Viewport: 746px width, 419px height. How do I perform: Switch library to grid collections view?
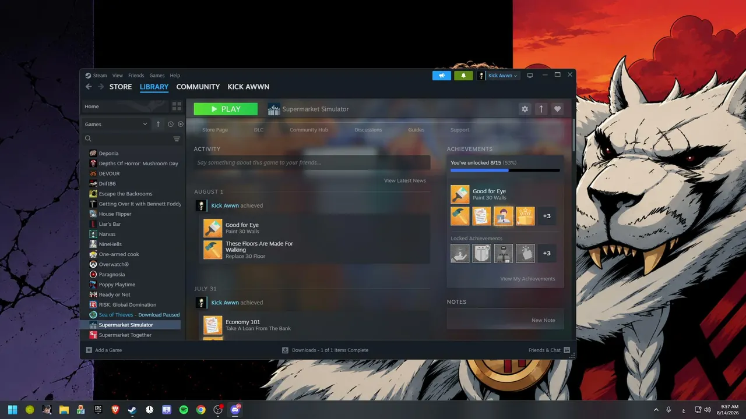(x=177, y=106)
